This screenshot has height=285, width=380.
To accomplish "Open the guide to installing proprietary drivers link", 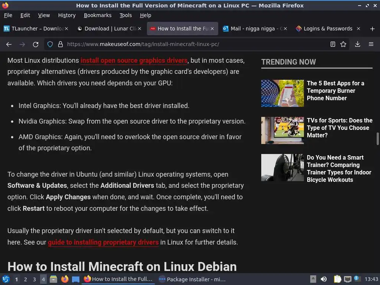I will 103,242.
